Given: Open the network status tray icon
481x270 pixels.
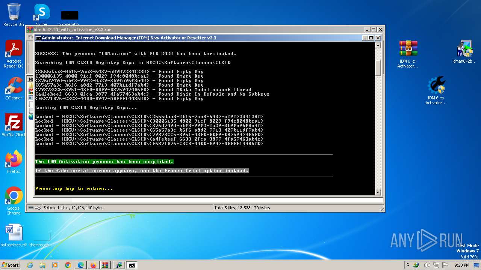Looking at the screenshot, I should point(436,265).
